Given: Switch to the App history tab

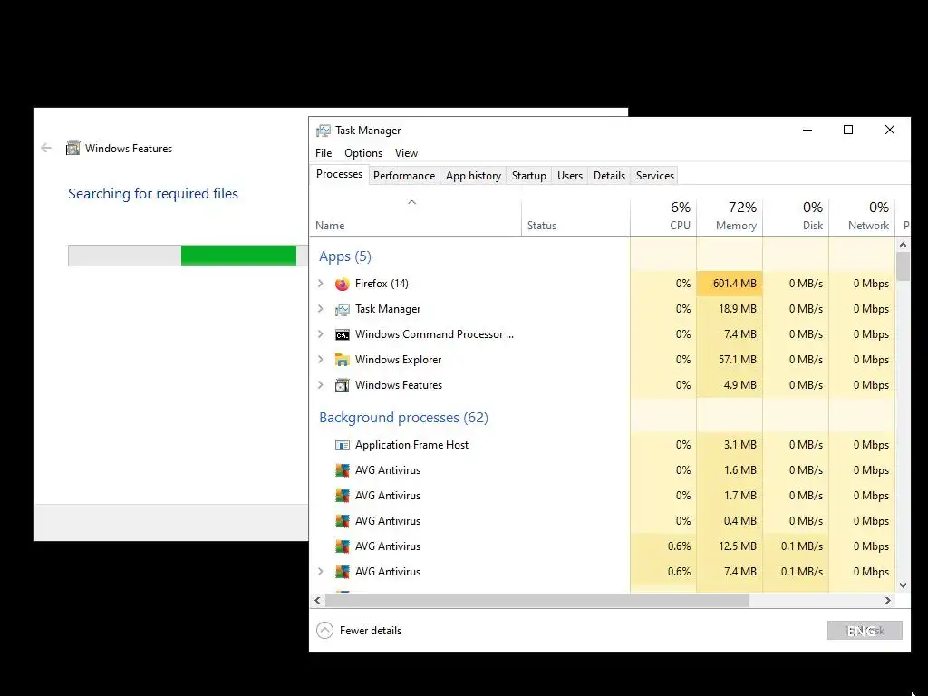Looking at the screenshot, I should [473, 176].
